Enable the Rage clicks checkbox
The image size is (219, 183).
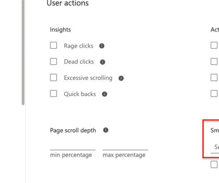(x=53, y=45)
